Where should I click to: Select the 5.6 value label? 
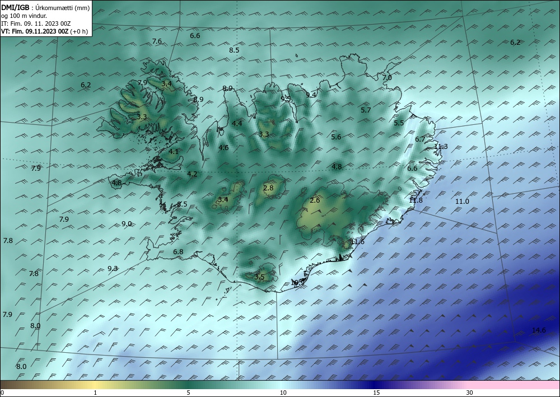pyautogui.click(x=336, y=137)
